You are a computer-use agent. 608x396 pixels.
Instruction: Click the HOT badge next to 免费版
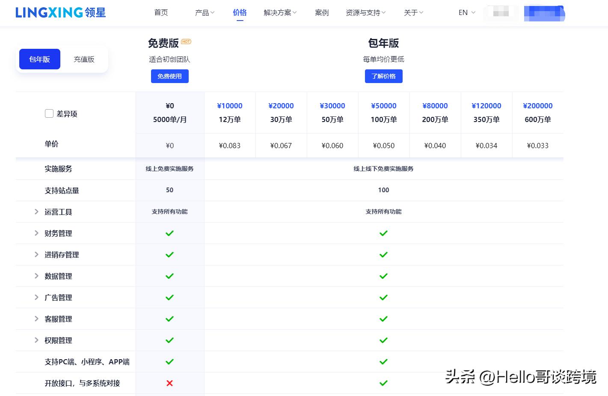pyautogui.click(x=186, y=42)
